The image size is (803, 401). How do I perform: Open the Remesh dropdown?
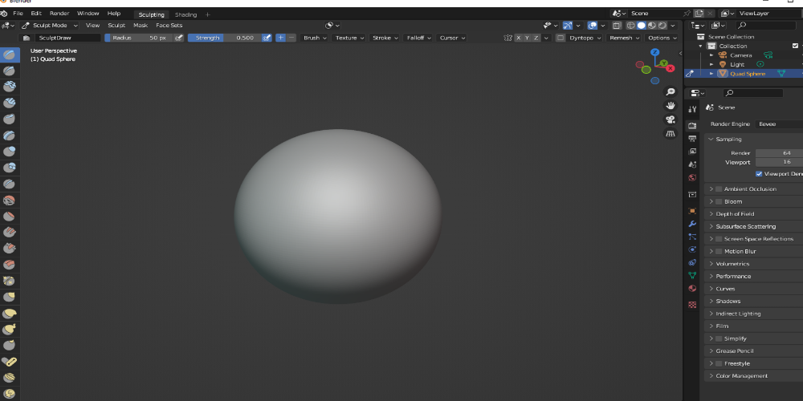click(624, 38)
